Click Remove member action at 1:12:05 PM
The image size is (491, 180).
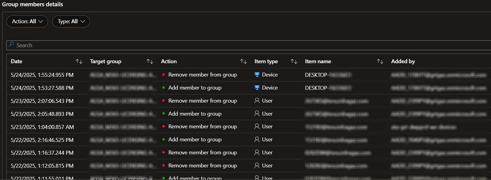[202, 166]
